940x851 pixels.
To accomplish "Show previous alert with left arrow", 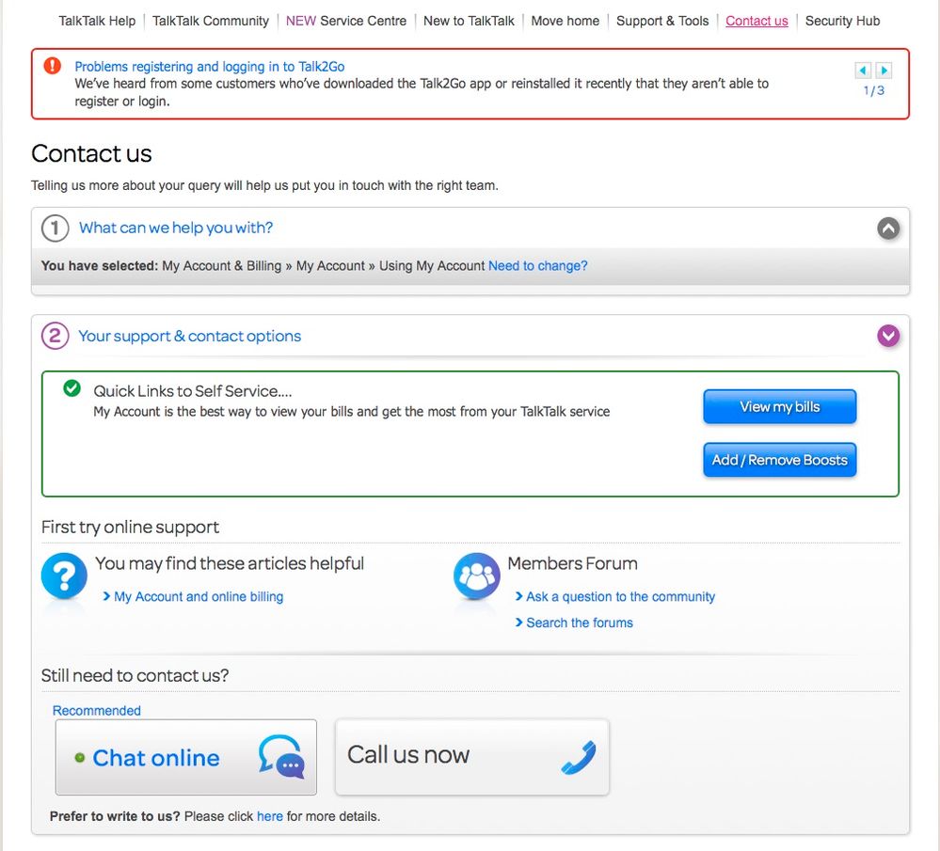I will [863, 71].
